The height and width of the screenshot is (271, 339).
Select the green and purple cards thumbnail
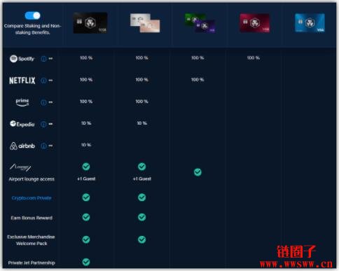[200, 23]
